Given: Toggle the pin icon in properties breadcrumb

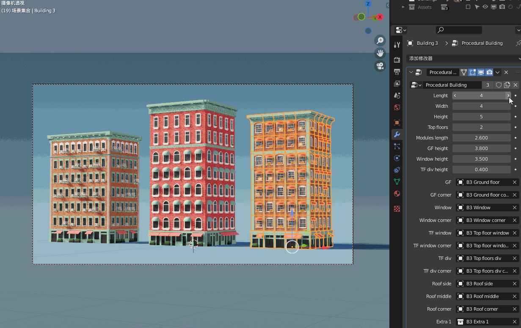Looking at the screenshot, I should 518,43.
